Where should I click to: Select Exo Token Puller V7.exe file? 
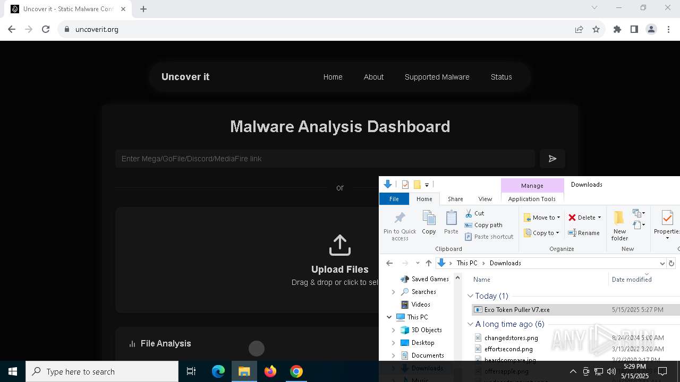(x=576, y=310)
